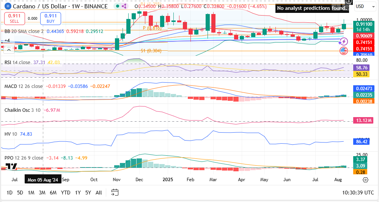
Task: Click the 0.44365 BB basis value
Action: coord(55,31)
